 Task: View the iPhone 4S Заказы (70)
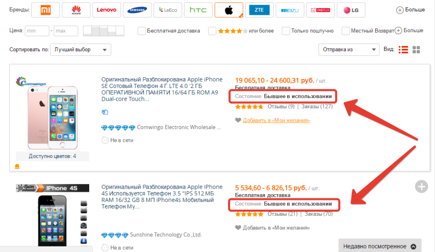click(x=319, y=214)
